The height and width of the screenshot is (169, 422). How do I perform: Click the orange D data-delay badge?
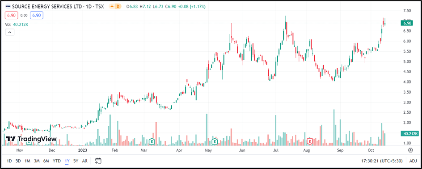point(118,7)
